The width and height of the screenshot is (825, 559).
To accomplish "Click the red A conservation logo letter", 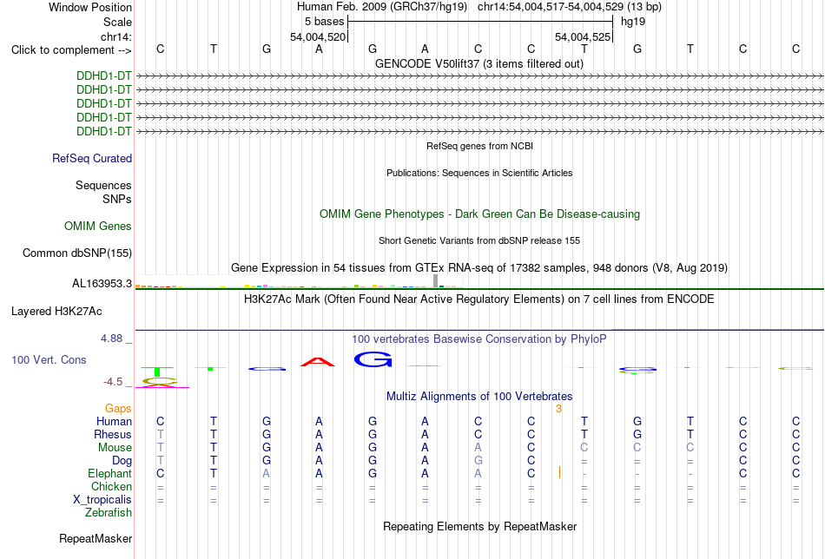I will click(x=318, y=362).
